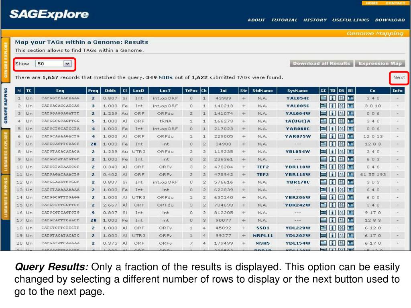Click Ini value 229005
The width and height of the screenshot is (411, 308).
point(223,136)
